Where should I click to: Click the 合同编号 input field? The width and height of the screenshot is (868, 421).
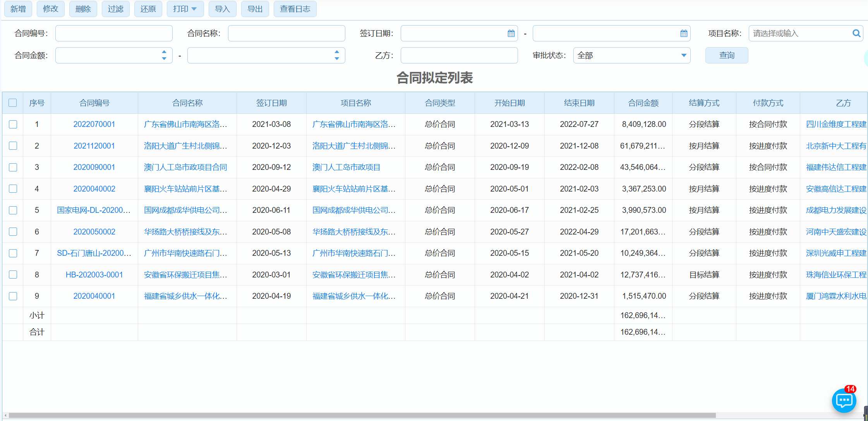pyautogui.click(x=114, y=34)
